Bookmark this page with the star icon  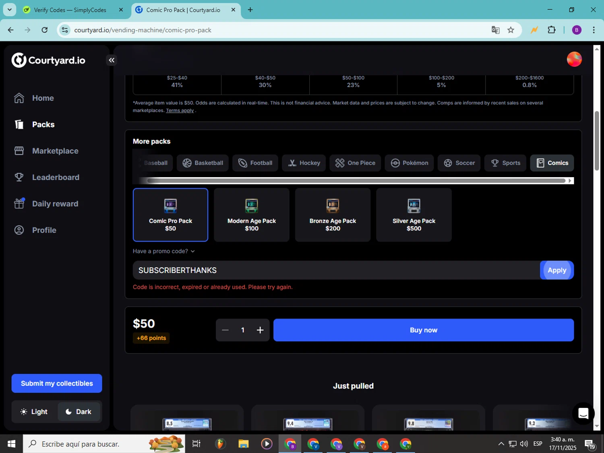[x=511, y=30]
